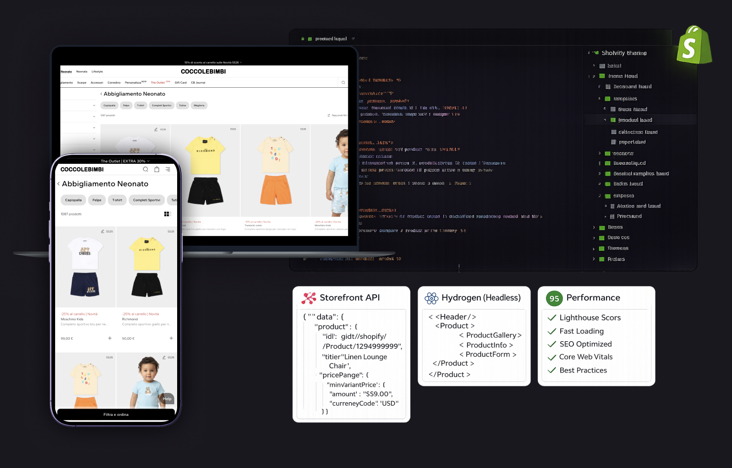Collapse the root folder in editor file tree
Viewport: 732px width, 468px height.
pyautogui.click(x=589, y=53)
